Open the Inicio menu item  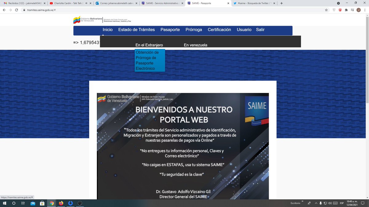point(108,30)
